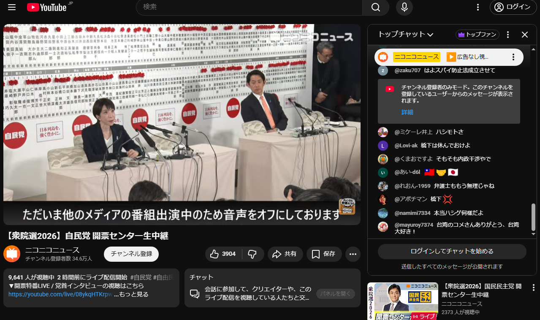Open the トップファン leaderboard

click(x=478, y=35)
